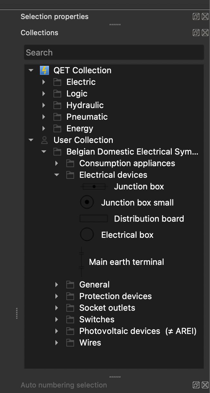Click the QET Collection lightning icon
Viewport: 210px width, 393px height.
point(44,70)
